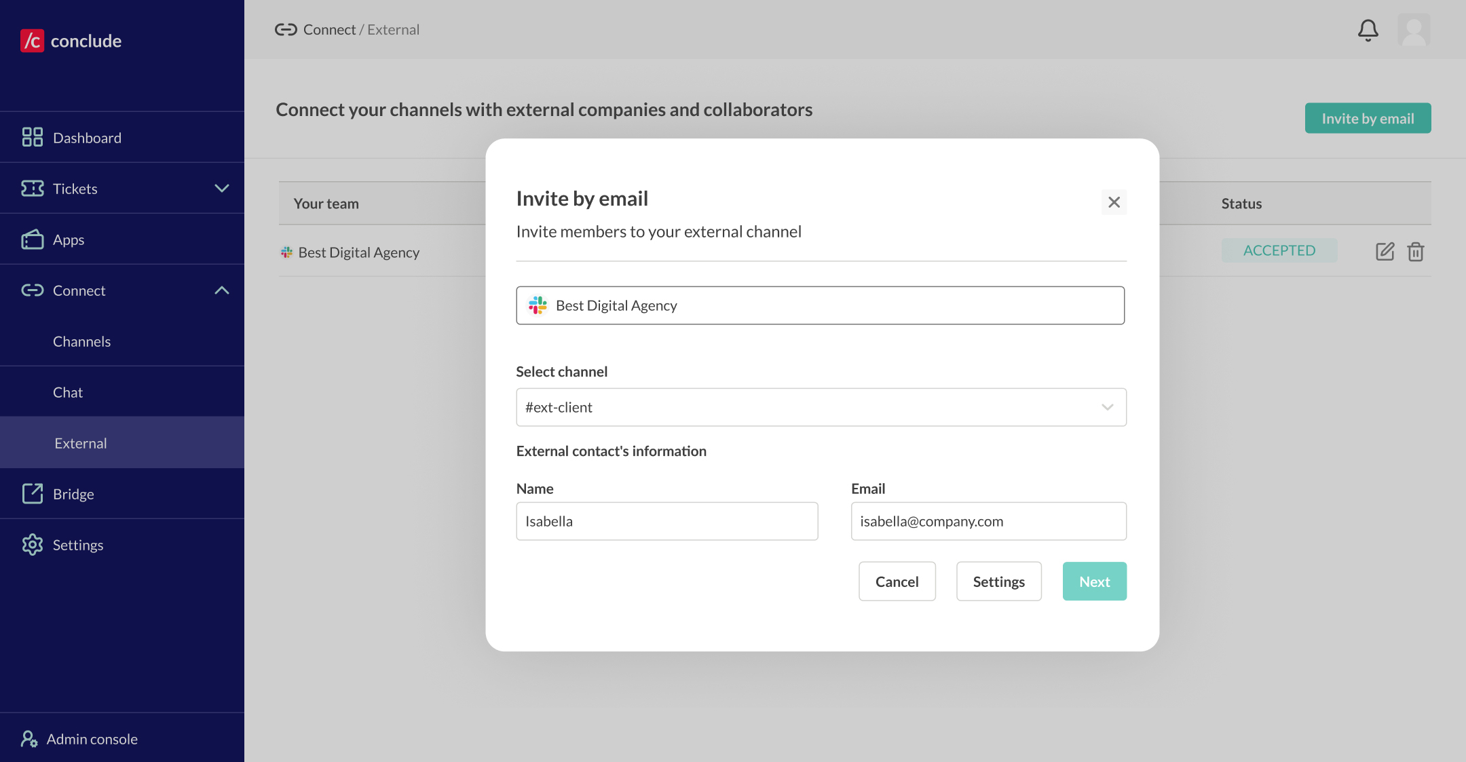The width and height of the screenshot is (1466, 762).
Task: Click the breadcrumb link icon
Action: (x=286, y=30)
